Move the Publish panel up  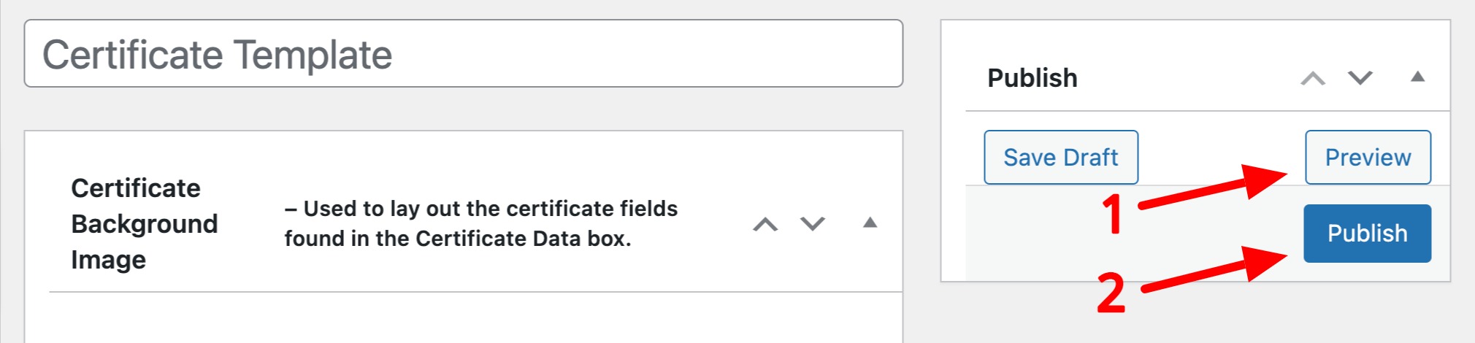click(1312, 78)
